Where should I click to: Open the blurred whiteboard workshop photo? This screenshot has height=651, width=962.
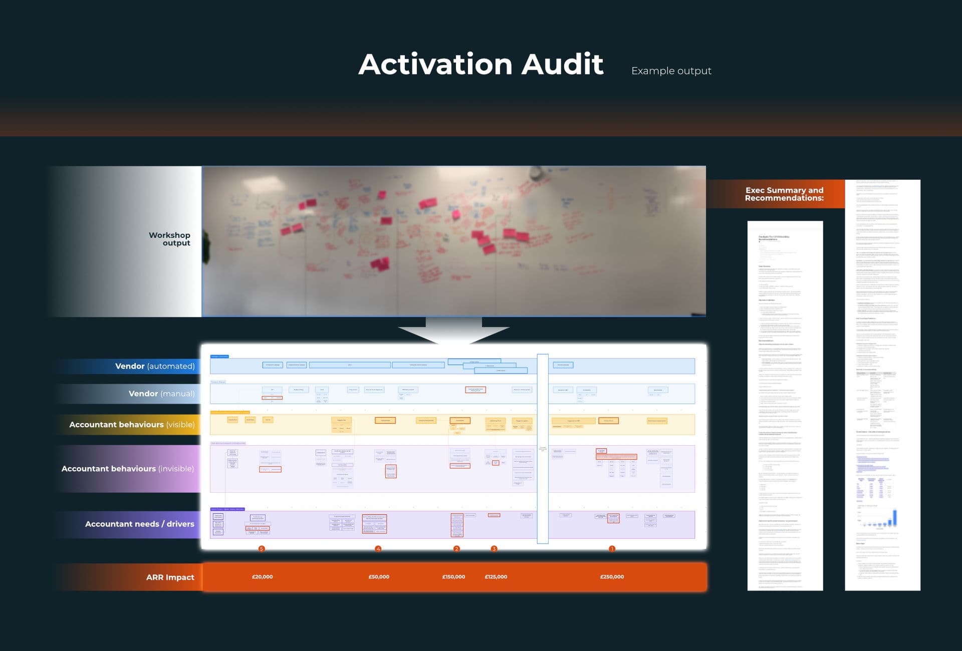453,241
